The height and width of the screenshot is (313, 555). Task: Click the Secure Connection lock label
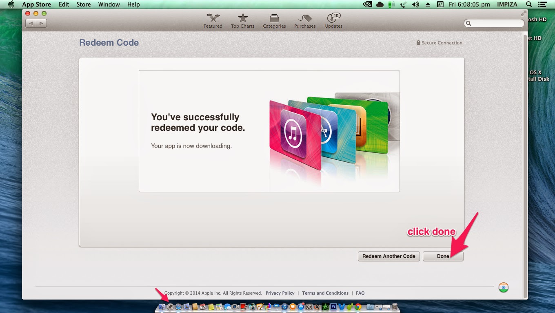click(x=440, y=43)
